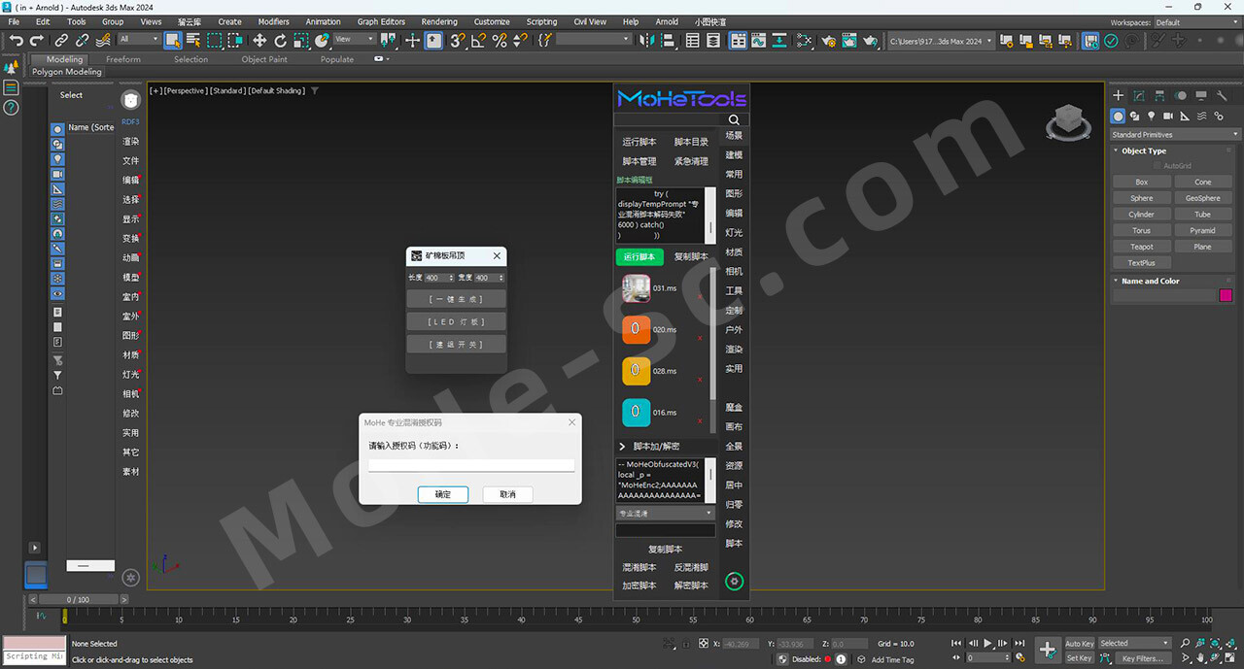This screenshot has width=1244, height=669.
Task: Activate Bind to Space Warp tool
Action: (103, 41)
